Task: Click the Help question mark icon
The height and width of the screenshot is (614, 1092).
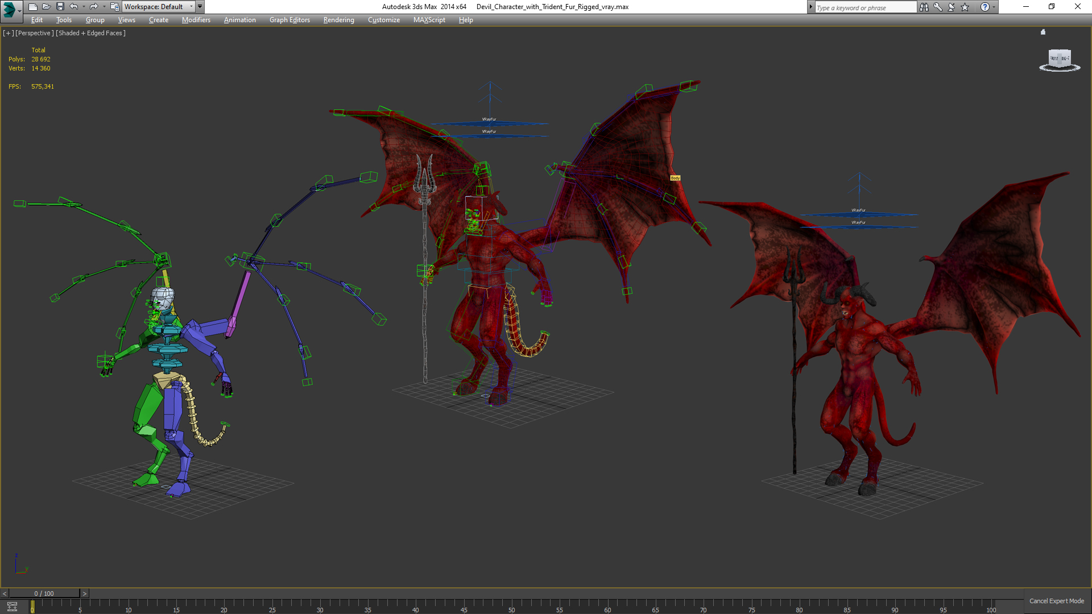Action: pos(985,7)
